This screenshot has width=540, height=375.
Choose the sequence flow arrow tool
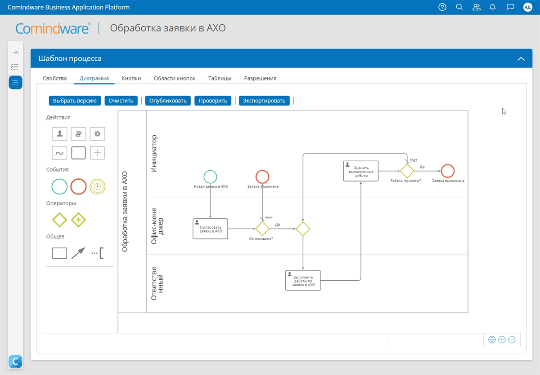click(78, 253)
